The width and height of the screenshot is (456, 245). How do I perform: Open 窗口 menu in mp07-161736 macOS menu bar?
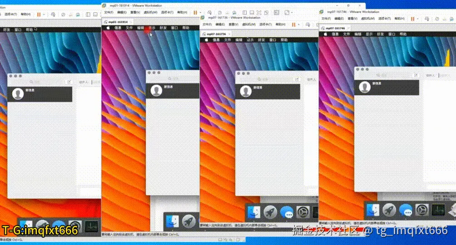pyautogui.click(x=273, y=40)
